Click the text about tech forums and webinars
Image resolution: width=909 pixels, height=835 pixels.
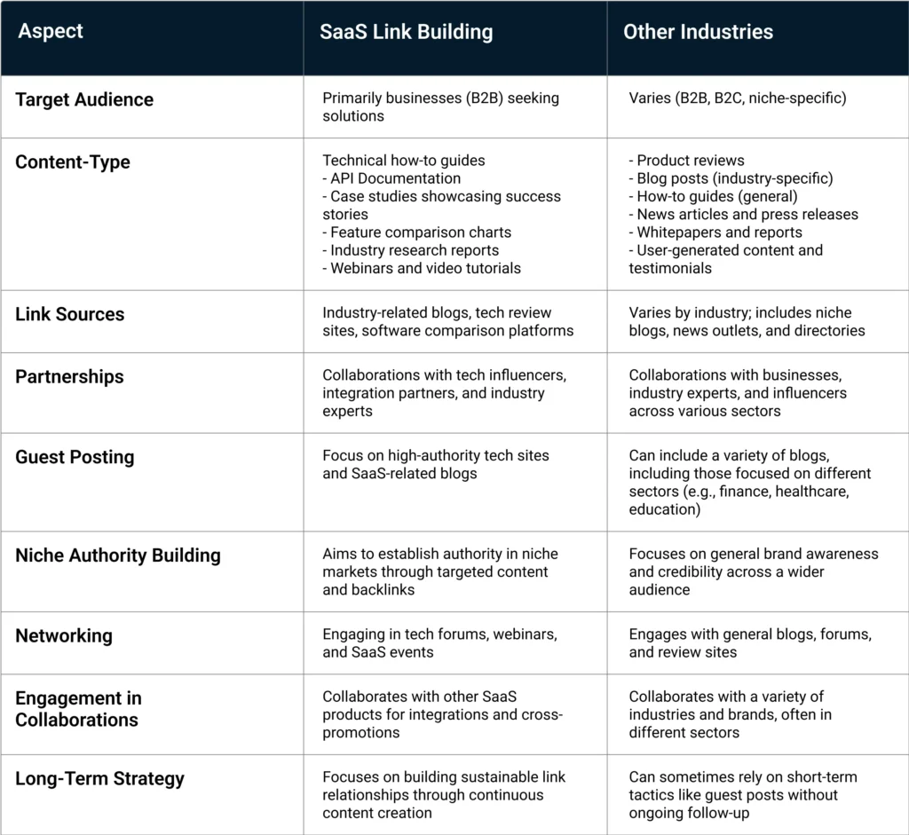tap(439, 643)
